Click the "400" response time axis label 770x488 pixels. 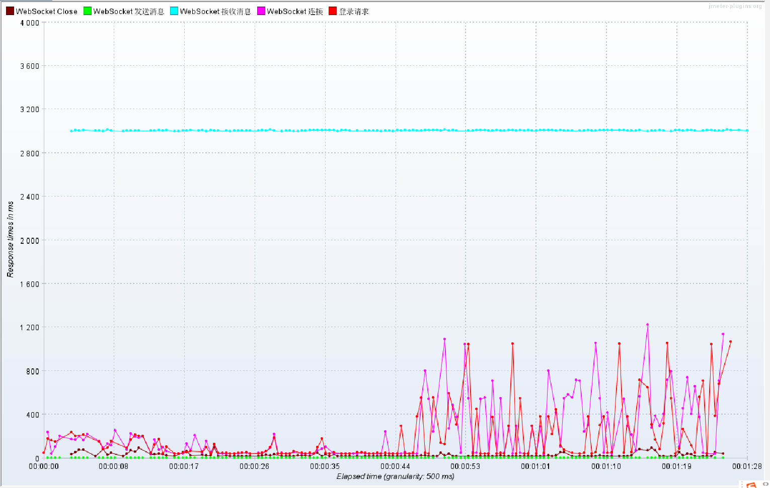click(x=33, y=415)
